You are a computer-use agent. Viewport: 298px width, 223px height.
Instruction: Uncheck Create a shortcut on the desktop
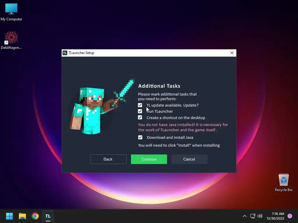click(140, 117)
